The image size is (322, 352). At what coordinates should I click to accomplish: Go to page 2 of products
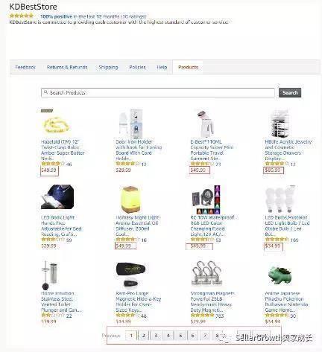(143, 336)
